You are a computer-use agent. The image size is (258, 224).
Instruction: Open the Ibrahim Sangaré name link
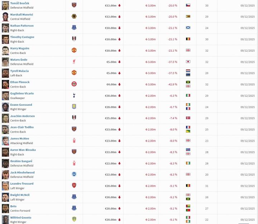pyautogui.click(x=21, y=161)
